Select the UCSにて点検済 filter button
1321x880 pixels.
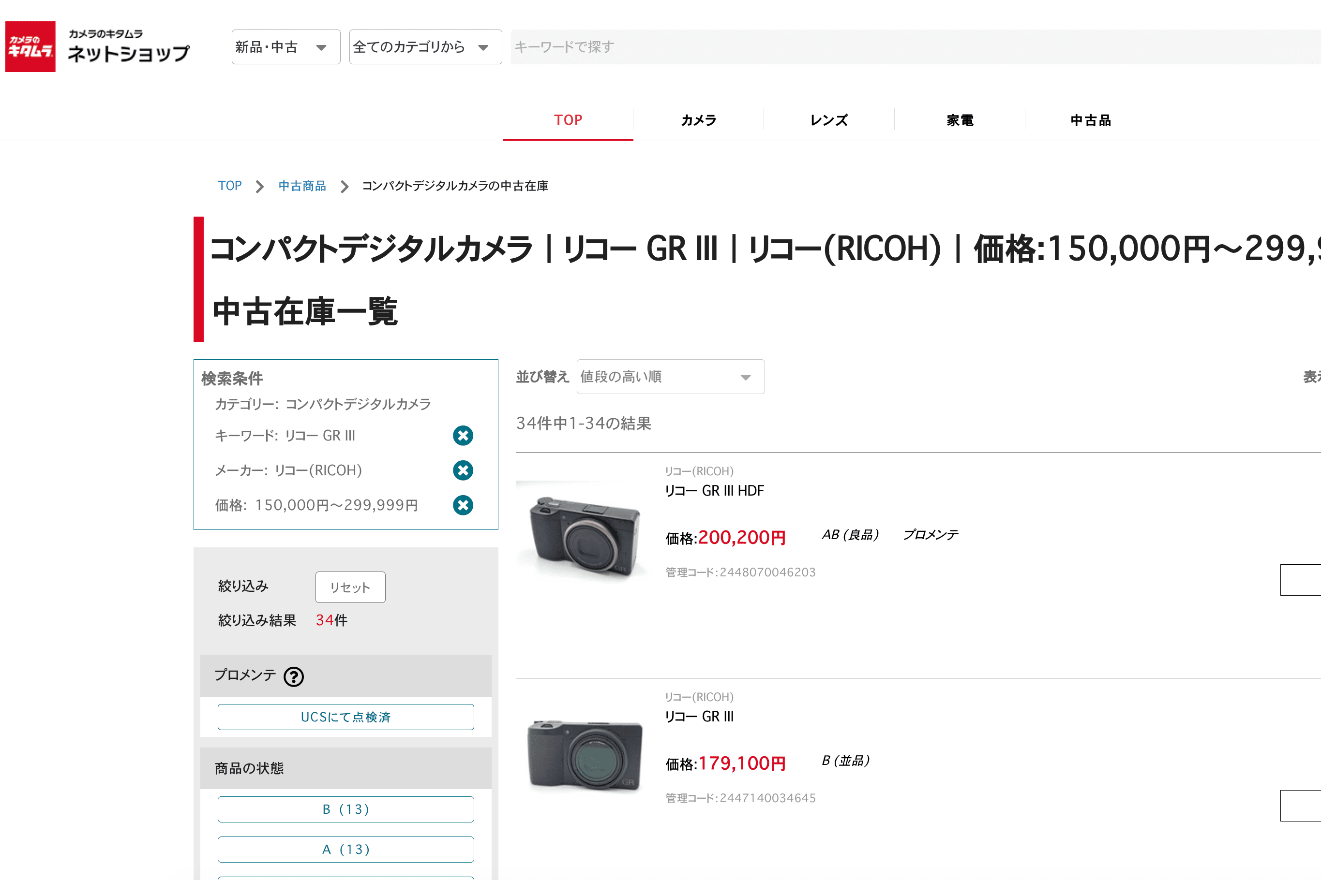click(345, 717)
